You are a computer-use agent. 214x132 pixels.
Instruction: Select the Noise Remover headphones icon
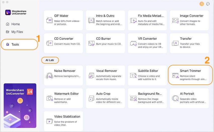click(x=50, y=75)
